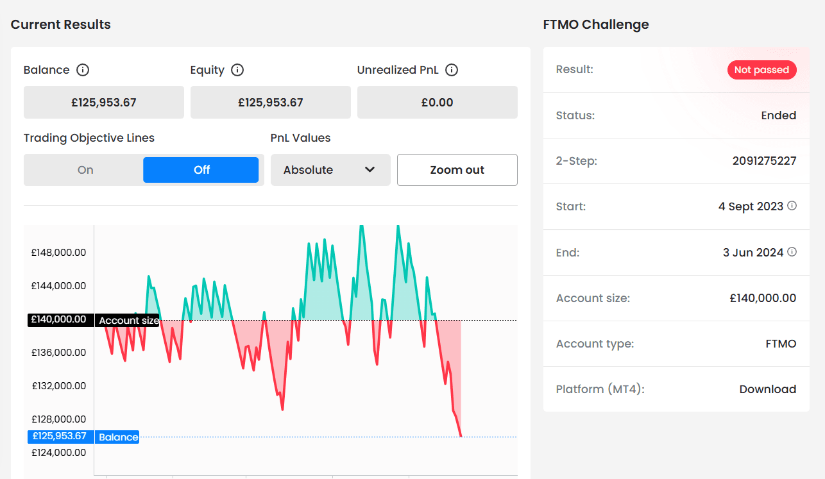Open the Equity info tooltip icon
This screenshot has width=825, height=479.
238,70
